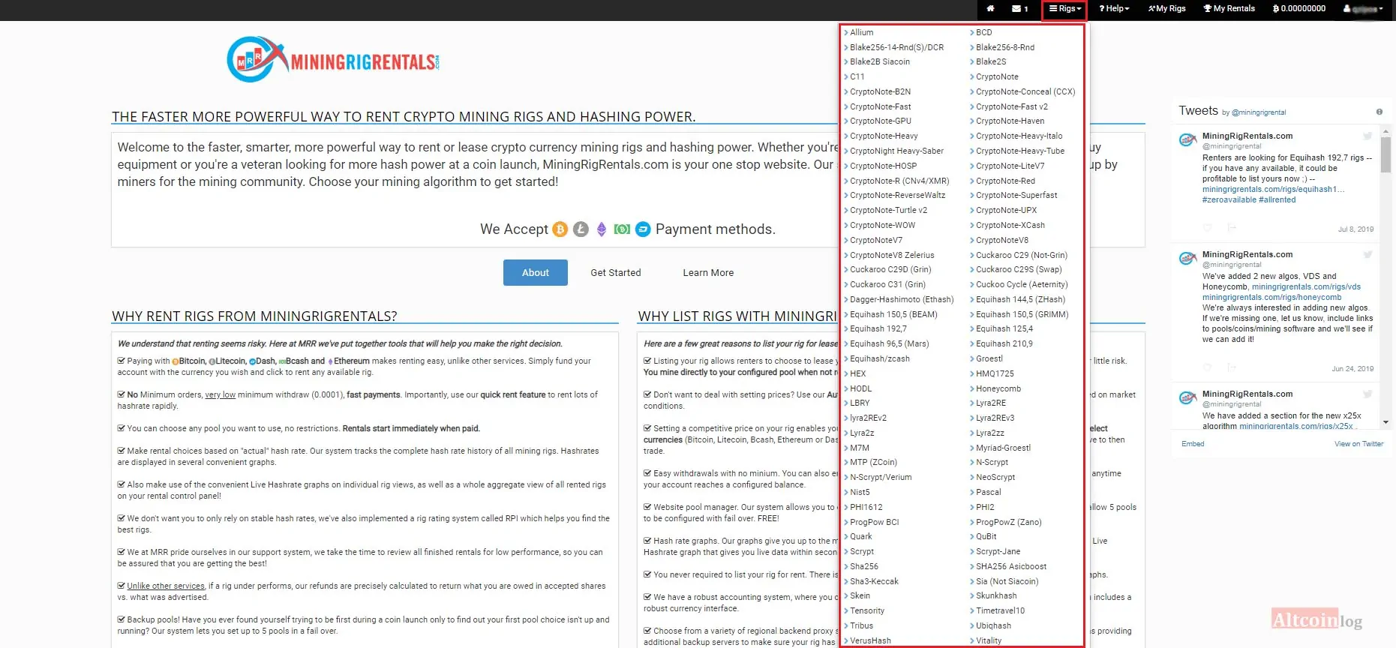Switch to the Learn More tab
This screenshot has width=1396, height=648.
pos(708,273)
